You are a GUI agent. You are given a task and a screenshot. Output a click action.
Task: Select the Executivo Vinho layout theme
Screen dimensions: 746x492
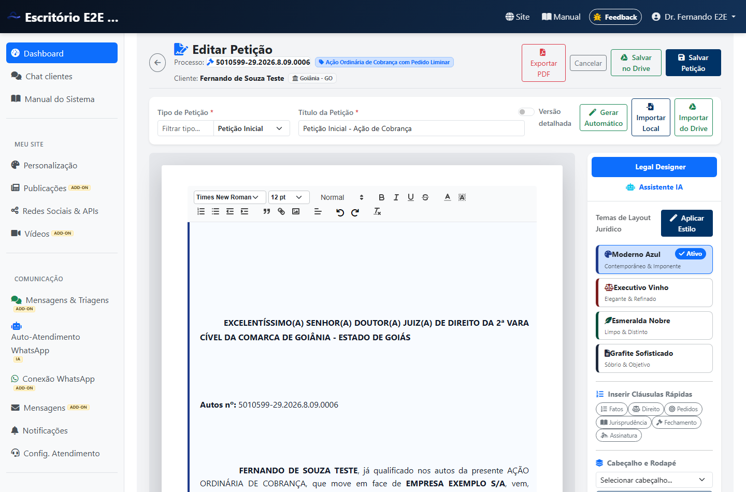[x=654, y=293]
